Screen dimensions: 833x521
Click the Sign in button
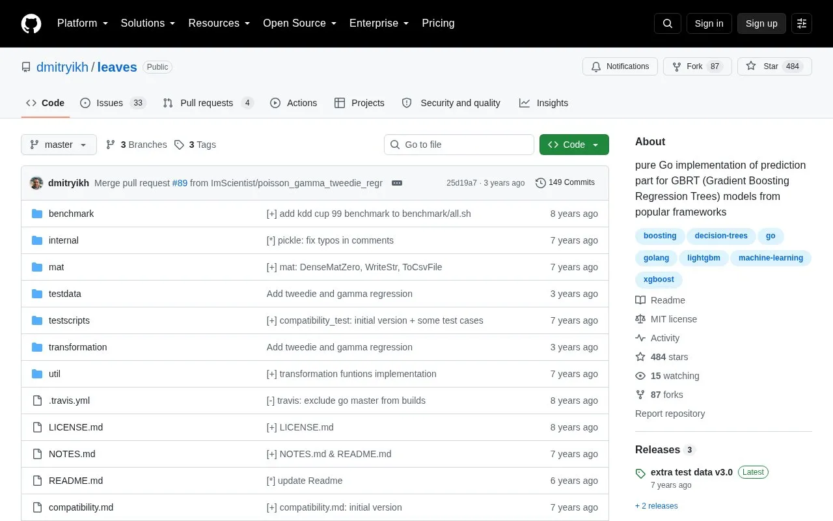(x=709, y=23)
